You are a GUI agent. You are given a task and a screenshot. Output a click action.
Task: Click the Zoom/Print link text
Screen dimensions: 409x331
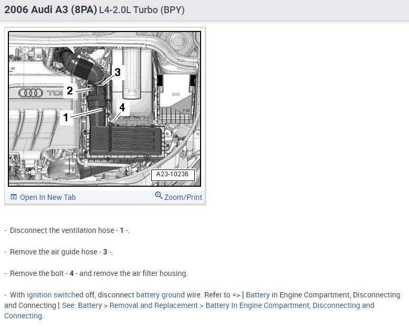coord(183,197)
